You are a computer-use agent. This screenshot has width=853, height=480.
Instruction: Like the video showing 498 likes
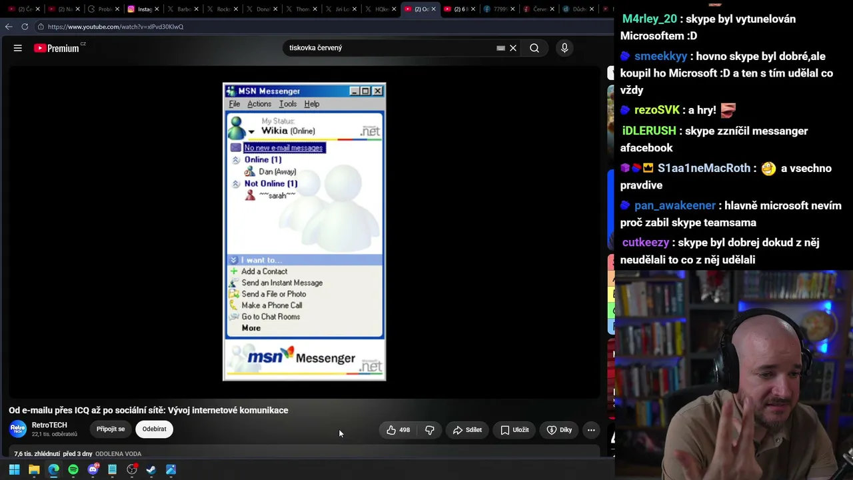(398, 430)
